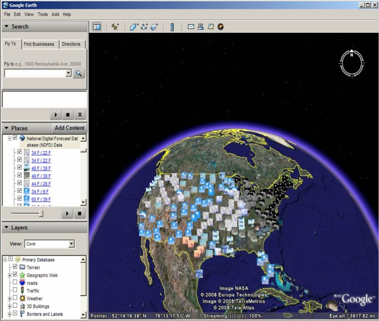Collapse the Primary Database tree node
The image size is (379, 321).
5,260
